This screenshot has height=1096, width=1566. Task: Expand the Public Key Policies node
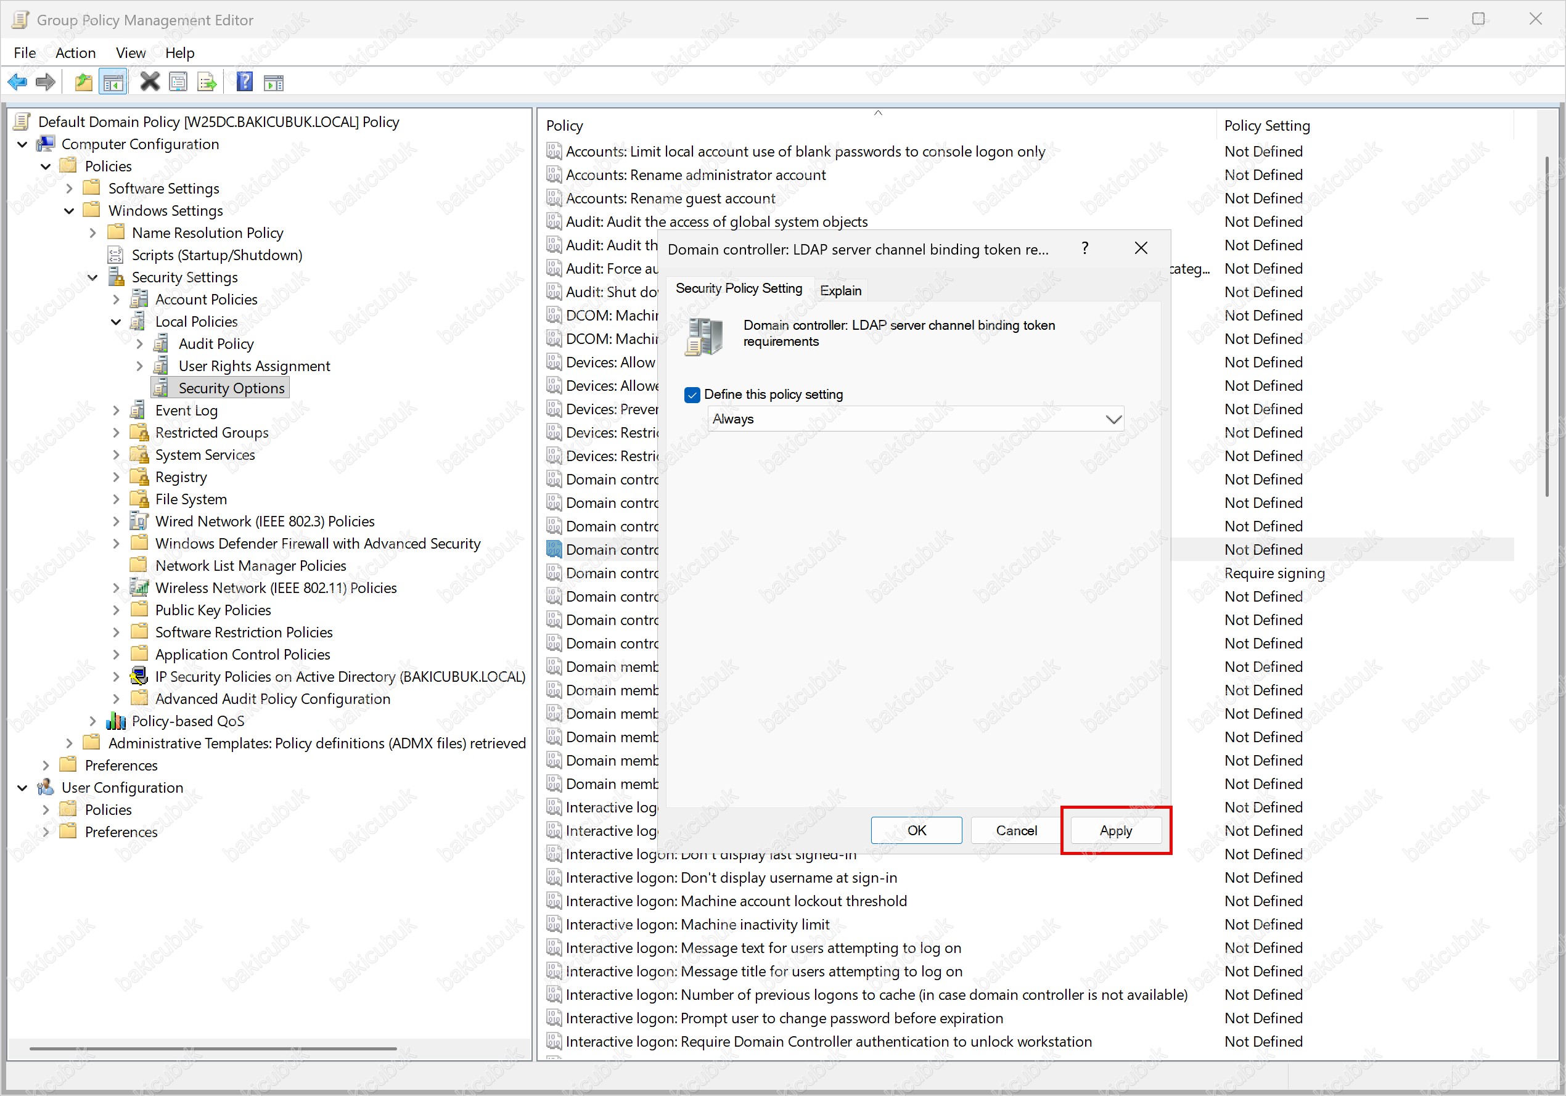tap(116, 610)
